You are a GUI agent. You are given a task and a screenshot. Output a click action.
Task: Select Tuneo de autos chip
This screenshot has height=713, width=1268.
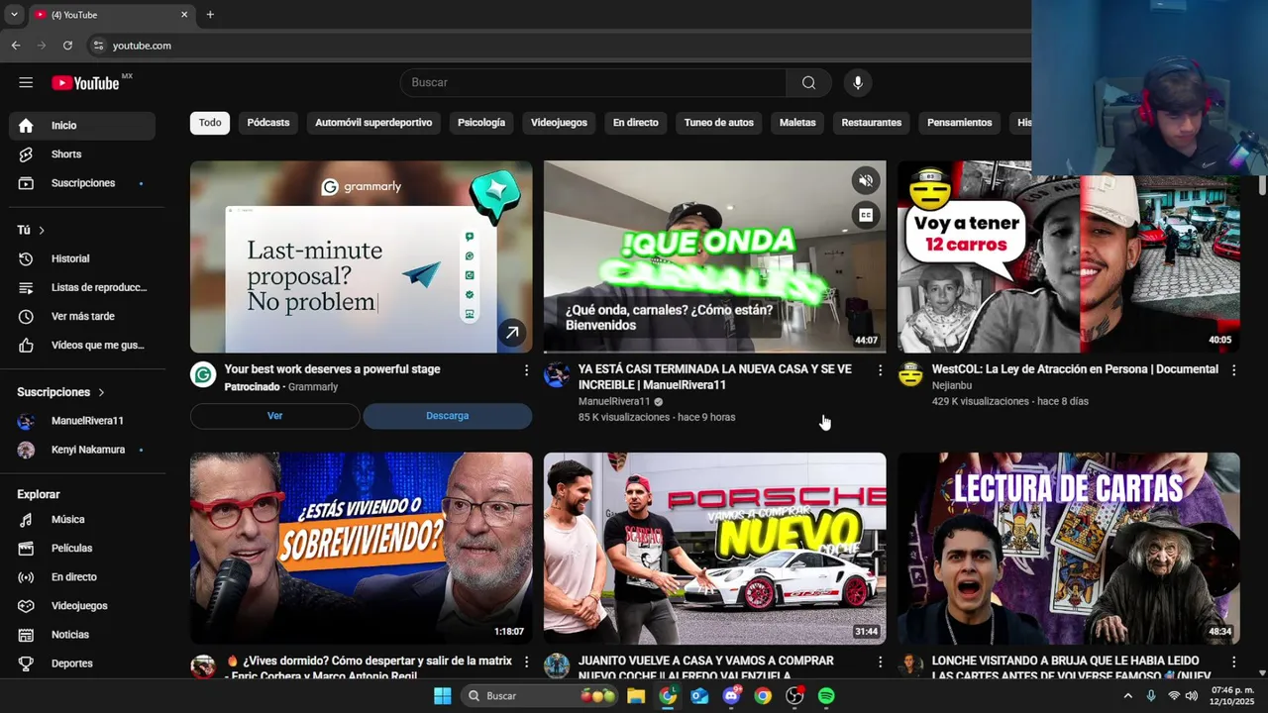719,123
